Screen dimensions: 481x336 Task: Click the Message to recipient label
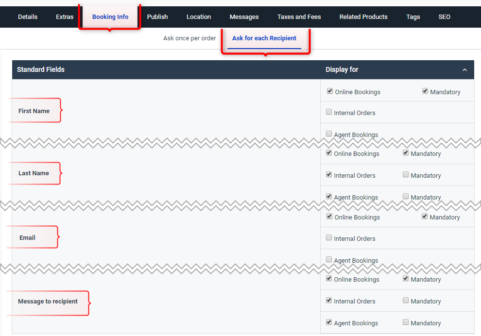point(48,302)
